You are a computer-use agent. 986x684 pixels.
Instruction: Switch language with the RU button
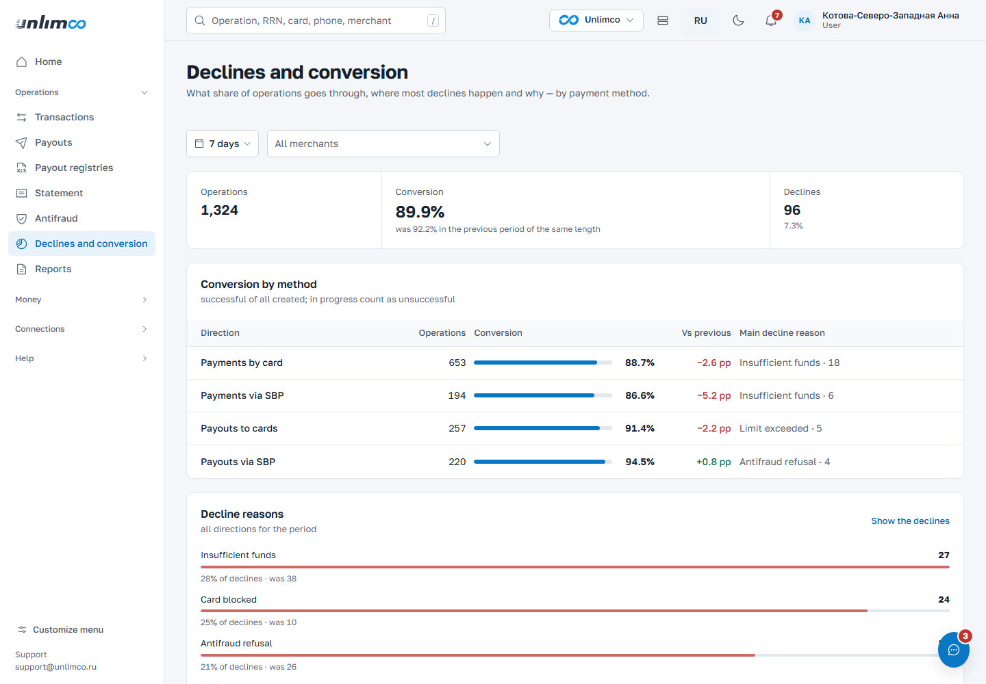coord(700,21)
